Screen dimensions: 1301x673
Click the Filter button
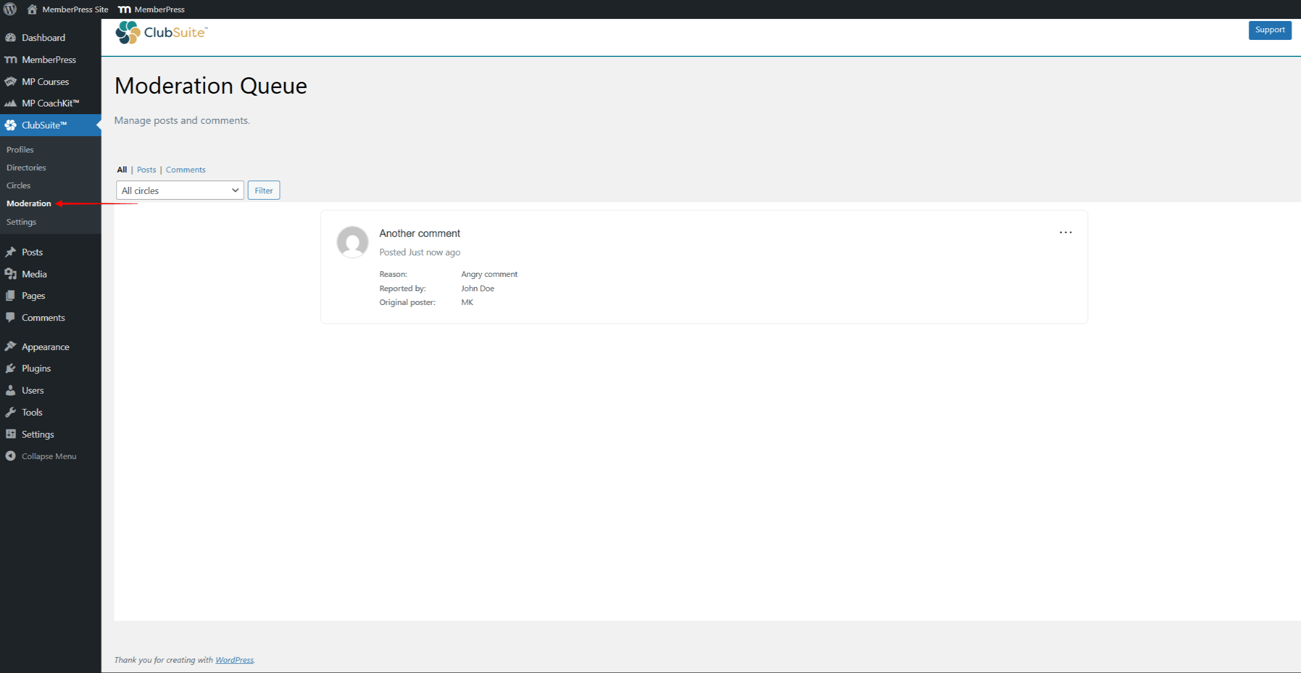tap(264, 190)
